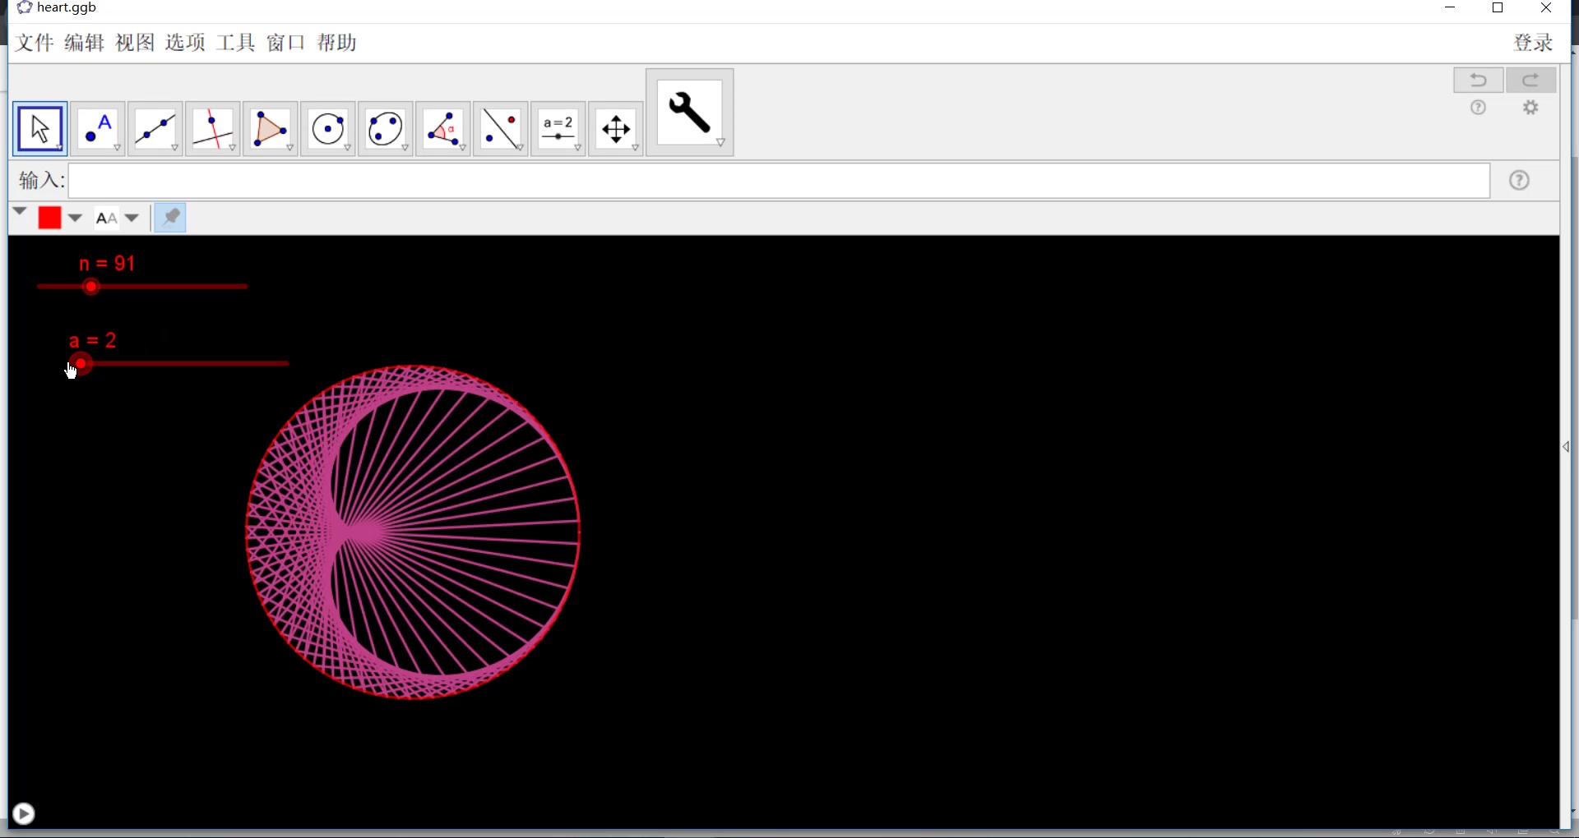Click in the 输入 input field

coord(779,181)
